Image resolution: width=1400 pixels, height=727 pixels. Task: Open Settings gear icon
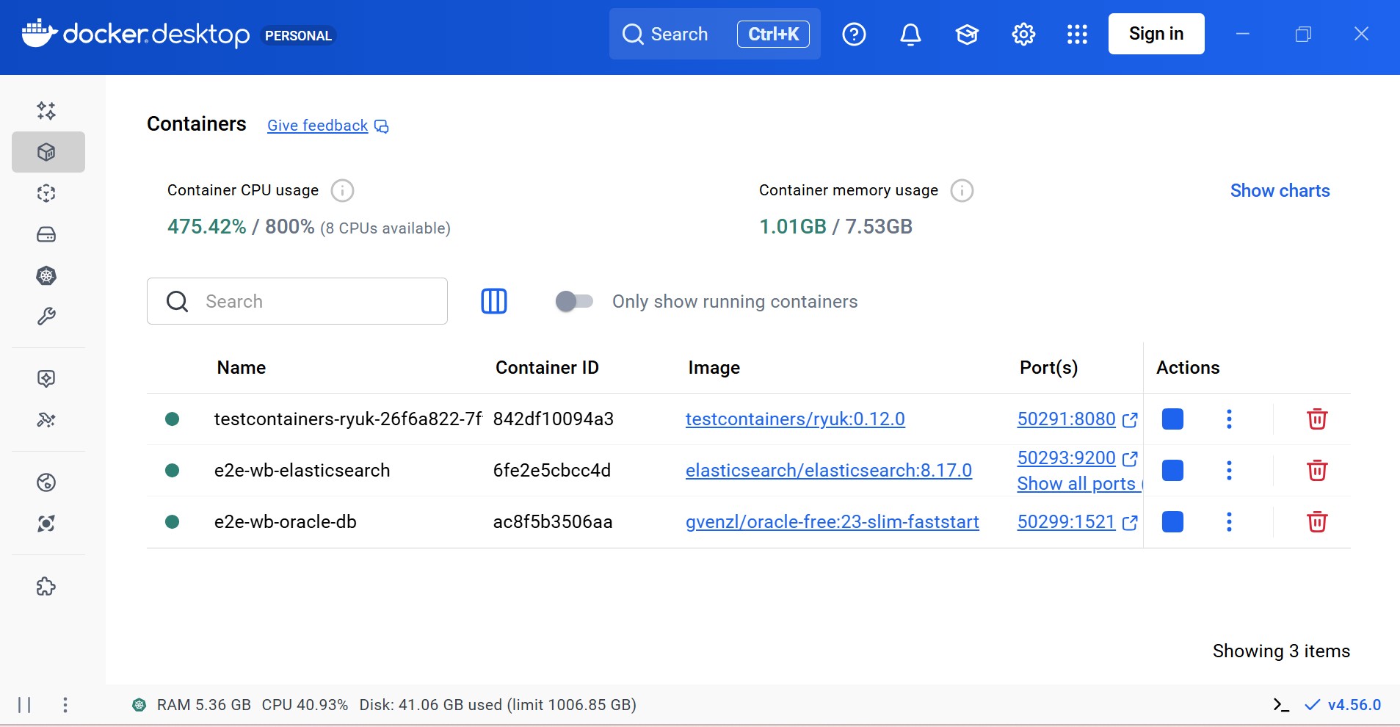[x=1023, y=34]
